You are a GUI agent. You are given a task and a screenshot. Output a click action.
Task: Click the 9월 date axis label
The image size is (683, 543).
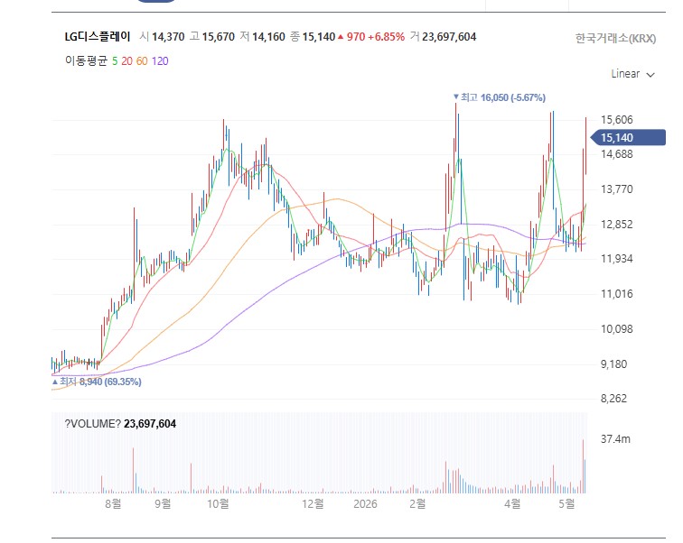pyautogui.click(x=163, y=504)
